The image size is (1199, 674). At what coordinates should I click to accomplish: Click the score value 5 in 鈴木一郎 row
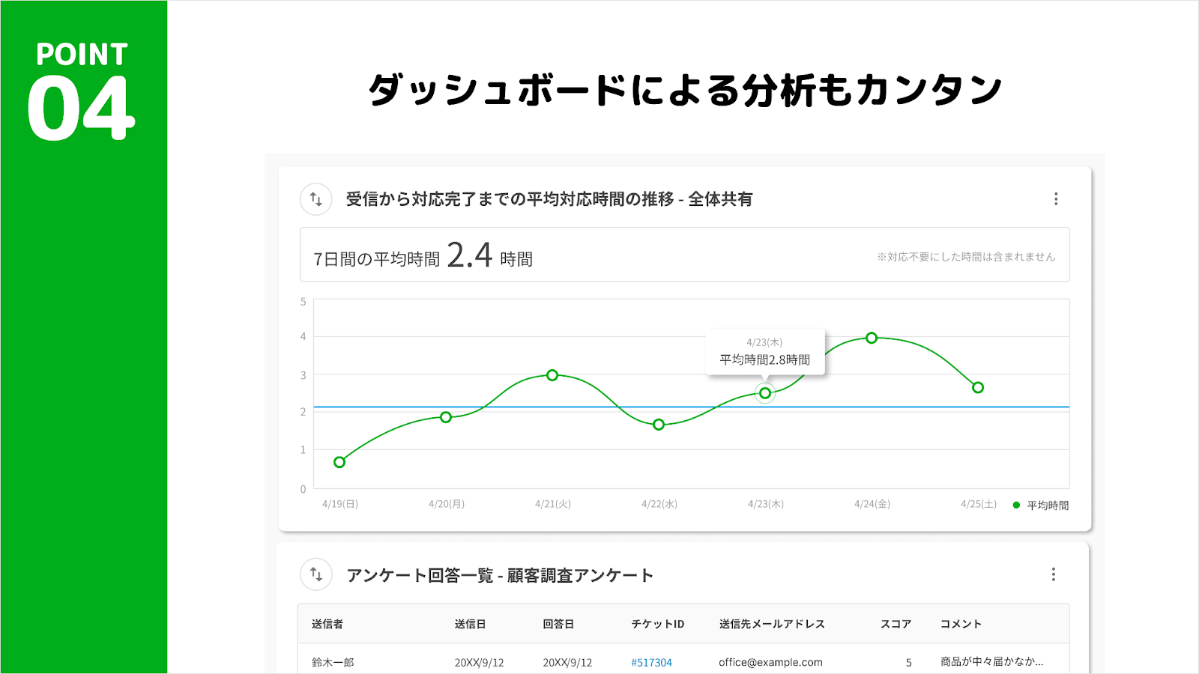[909, 663]
